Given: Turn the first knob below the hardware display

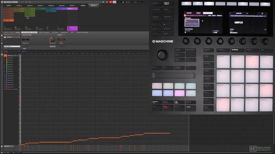Looking at the screenshot, I should tap(186, 41).
